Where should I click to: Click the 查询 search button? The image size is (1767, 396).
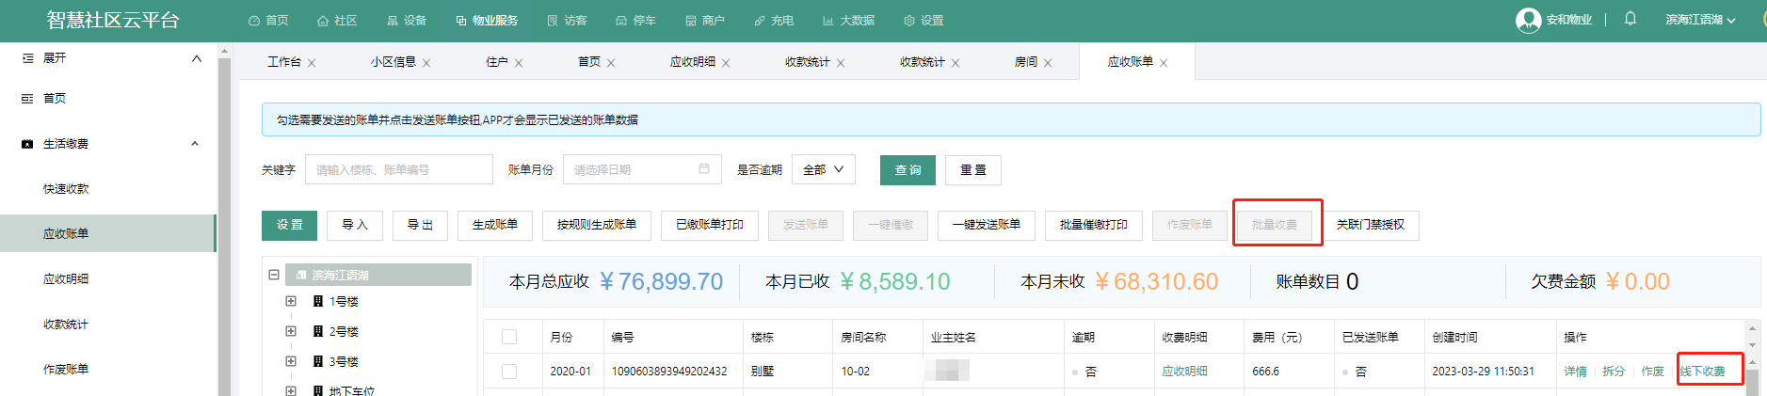tap(908, 170)
